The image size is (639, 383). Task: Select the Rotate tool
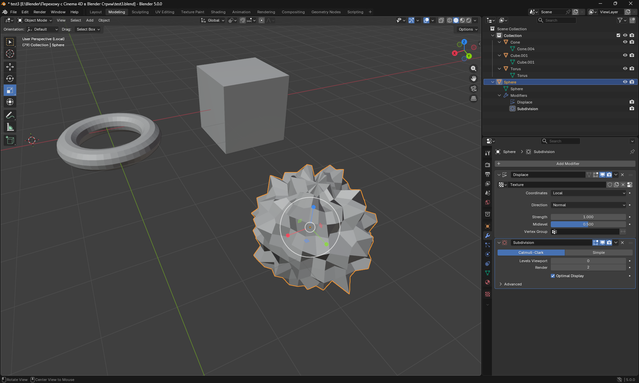point(10,79)
